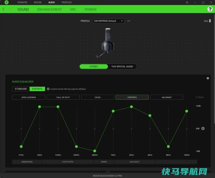Click the 0dB reset arrow icon
This screenshot has height=178, width=215.
(x=203, y=128)
